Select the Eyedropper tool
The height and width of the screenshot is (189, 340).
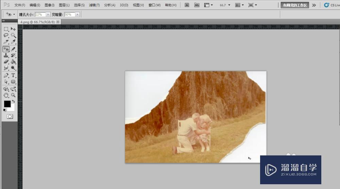pyautogui.click(x=13, y=42)
